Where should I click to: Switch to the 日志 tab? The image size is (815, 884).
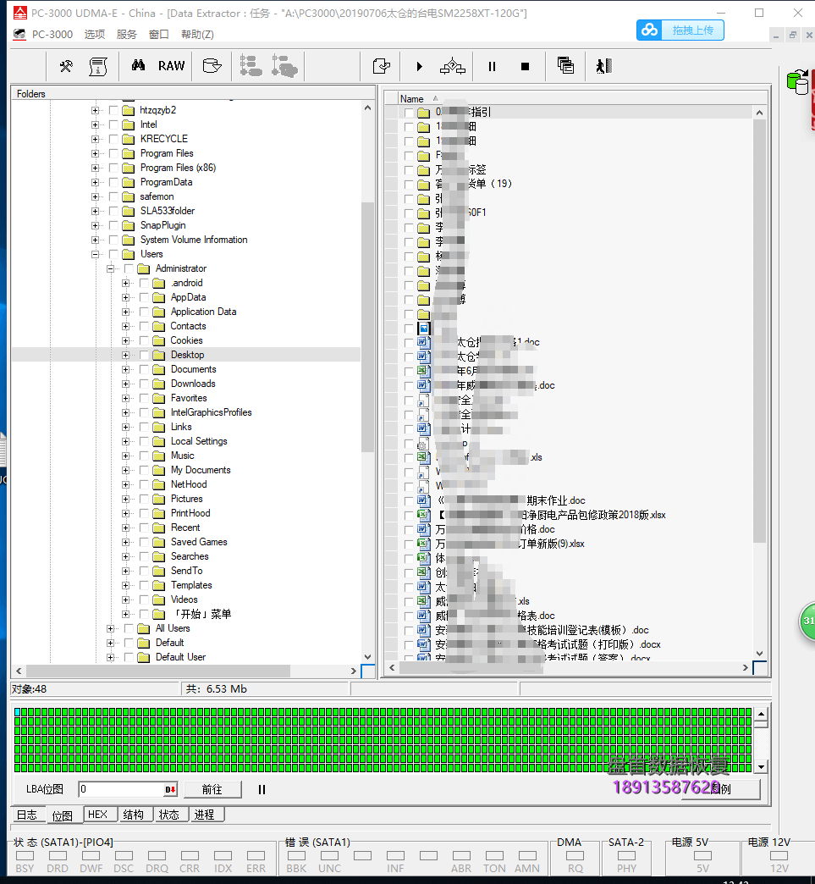click(26, 815)
